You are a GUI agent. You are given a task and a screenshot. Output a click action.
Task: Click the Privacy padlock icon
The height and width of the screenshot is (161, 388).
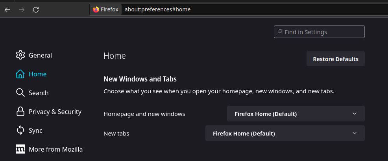[x=20, y=112]
